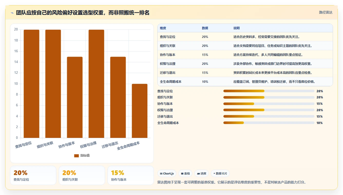
Task: Click the 查找与定位 bar in the chart
Action: point(31,84)
